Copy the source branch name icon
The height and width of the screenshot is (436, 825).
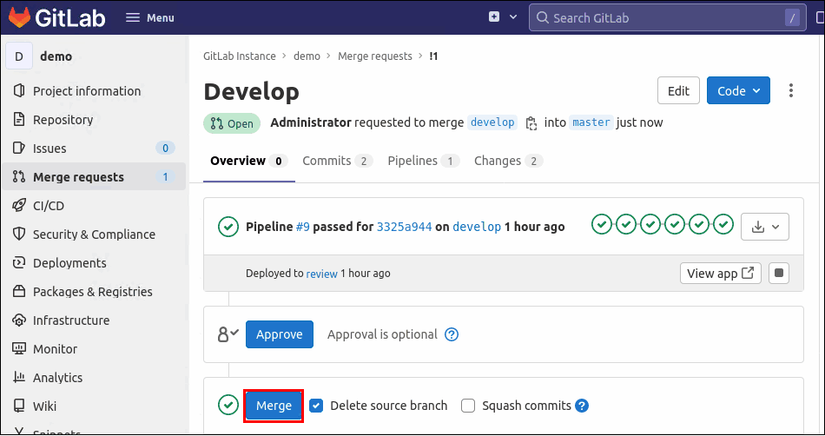pyautogui.click(x=531, y=123)
